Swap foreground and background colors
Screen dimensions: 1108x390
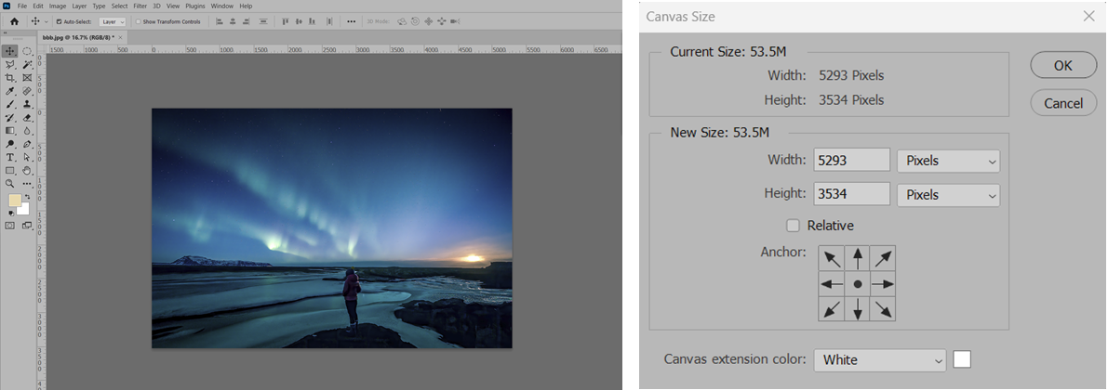click(28, 197)
